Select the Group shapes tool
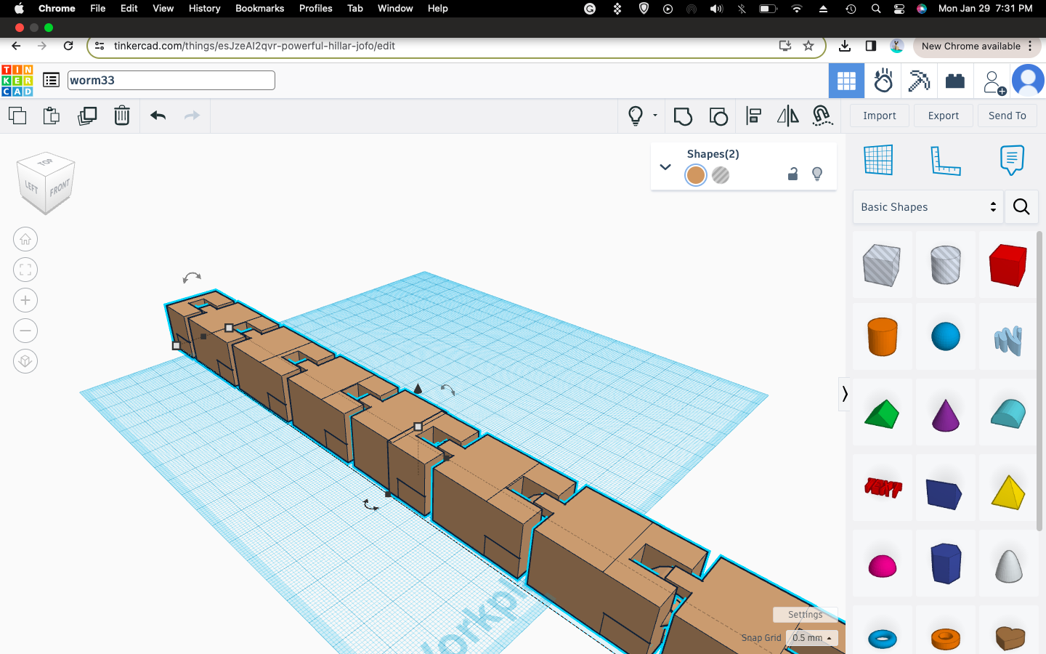The image size is (1046, 654). (x=683, y=116)
